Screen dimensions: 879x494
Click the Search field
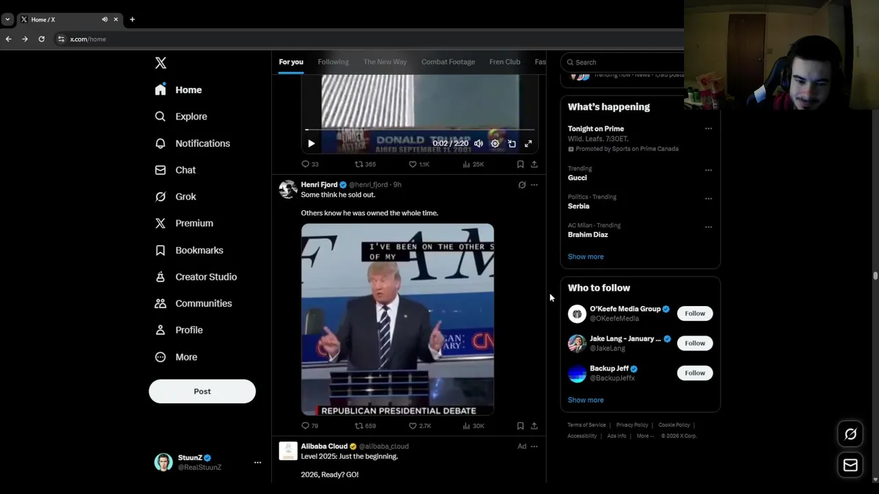tap(623, 62)
